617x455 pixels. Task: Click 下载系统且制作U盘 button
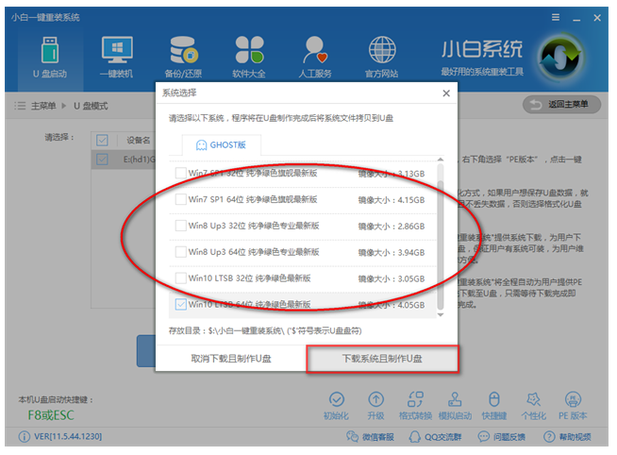[x=382, y=359]
